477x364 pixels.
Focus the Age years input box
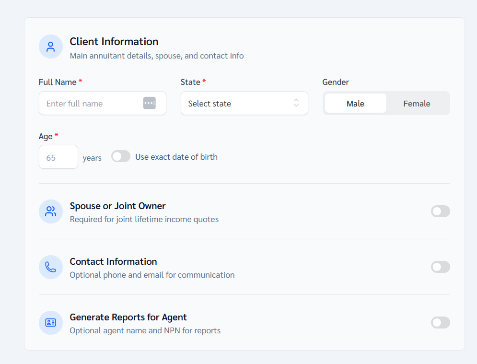(58, 157)
